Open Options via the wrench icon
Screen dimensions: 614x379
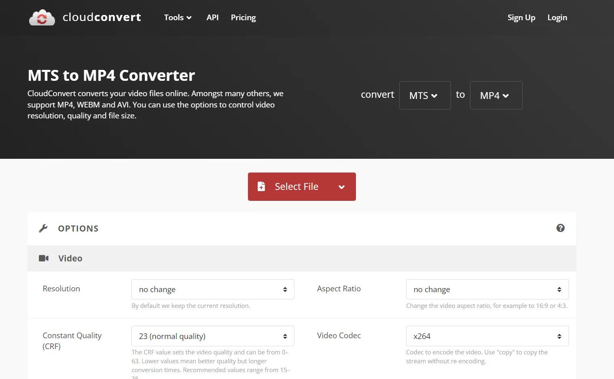44,228
